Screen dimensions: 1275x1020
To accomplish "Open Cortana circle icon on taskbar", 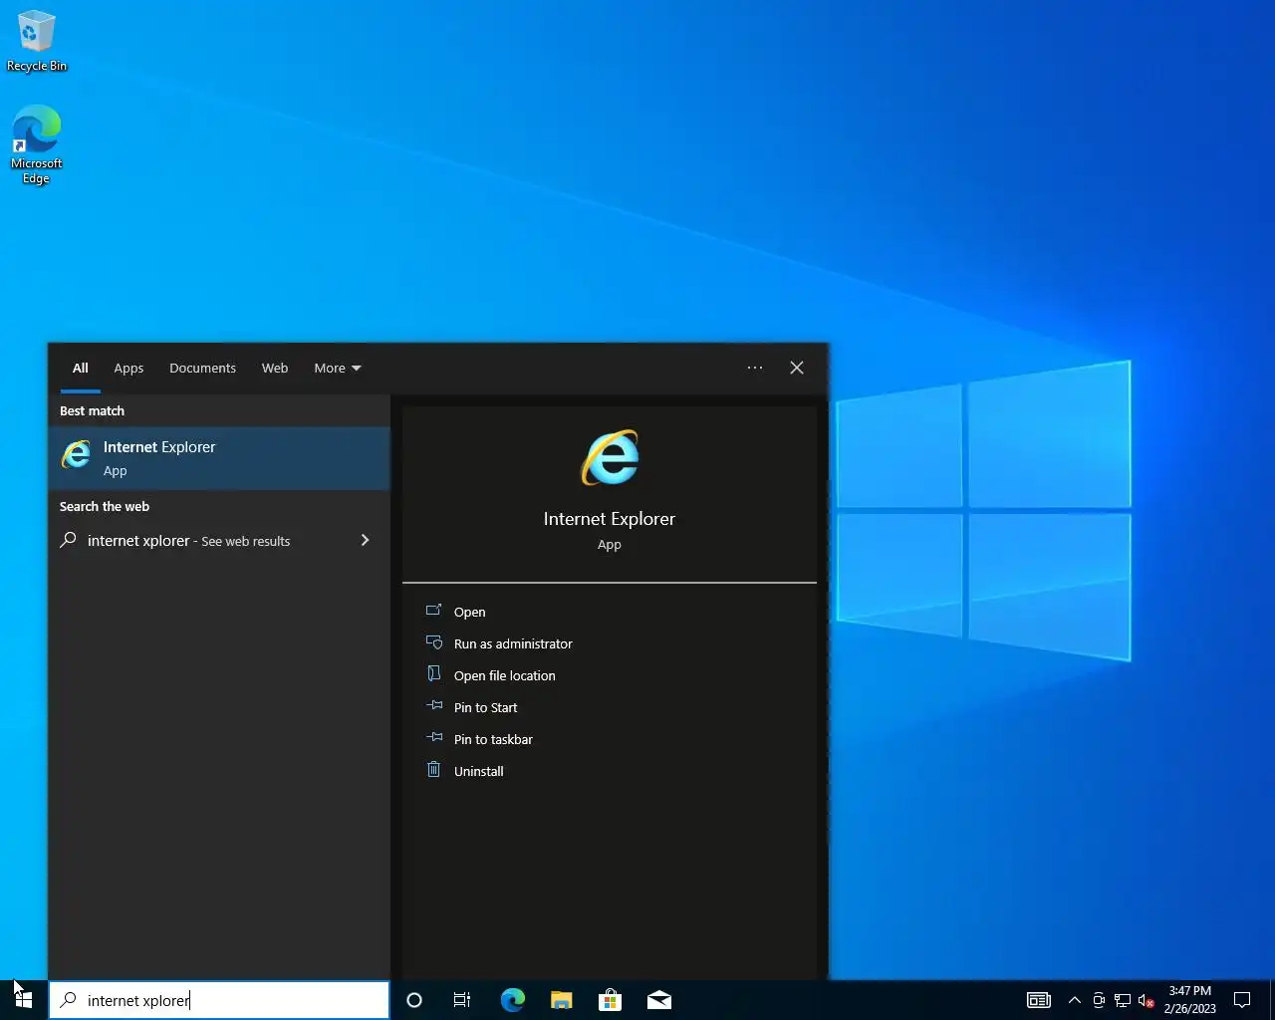I will [x=414, y=1000].
